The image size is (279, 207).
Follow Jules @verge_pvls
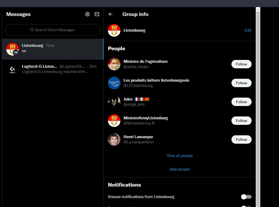241,102
